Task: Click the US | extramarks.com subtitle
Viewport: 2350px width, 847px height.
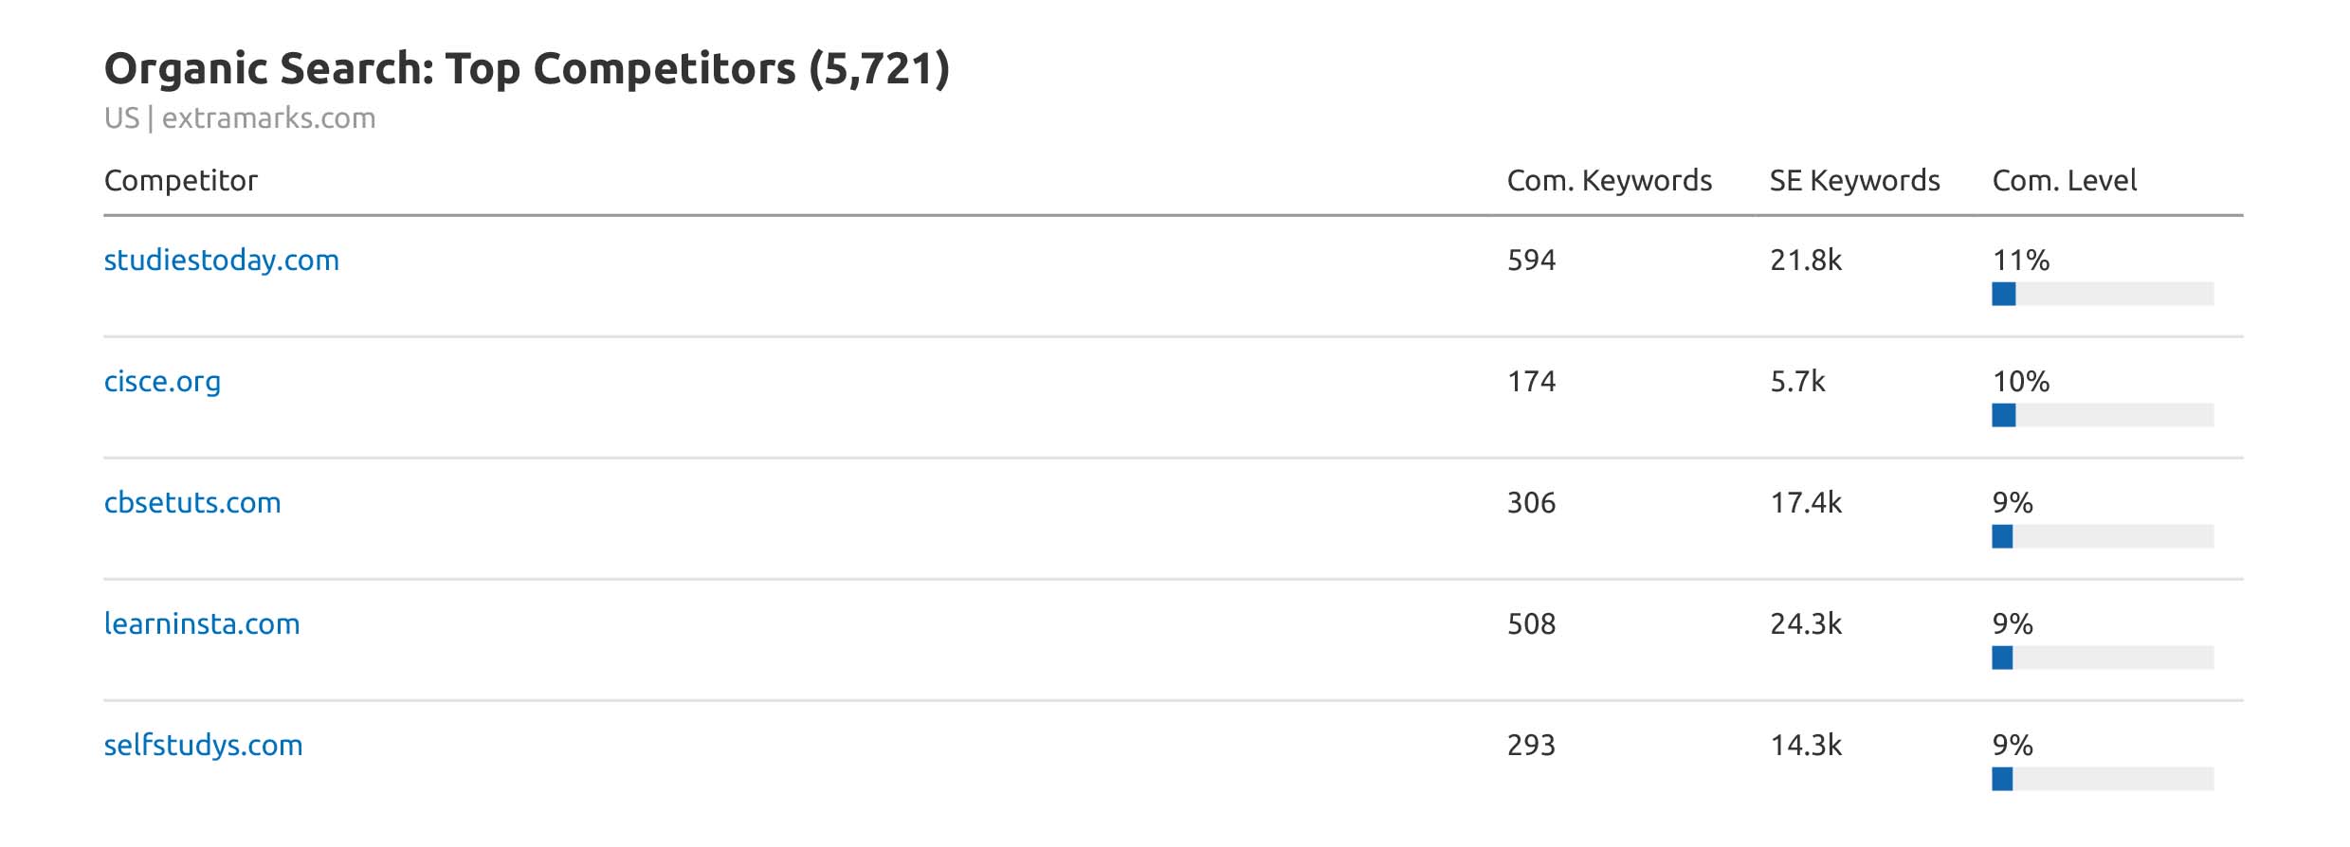Action: [x=240, y=118]
